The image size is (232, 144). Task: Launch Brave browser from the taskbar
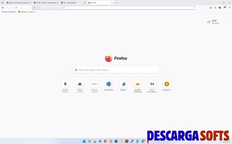pos(111,141)
